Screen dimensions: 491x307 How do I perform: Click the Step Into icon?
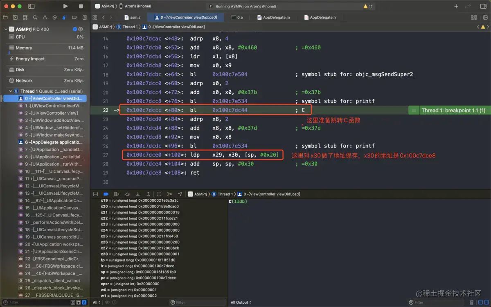pyautogui.click(x=138, y=194)
